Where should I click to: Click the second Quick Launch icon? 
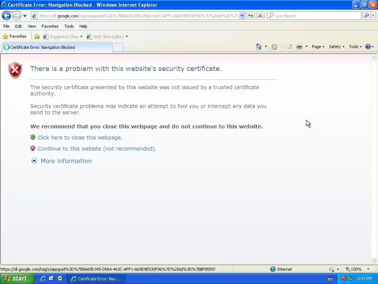pos(51,279)
